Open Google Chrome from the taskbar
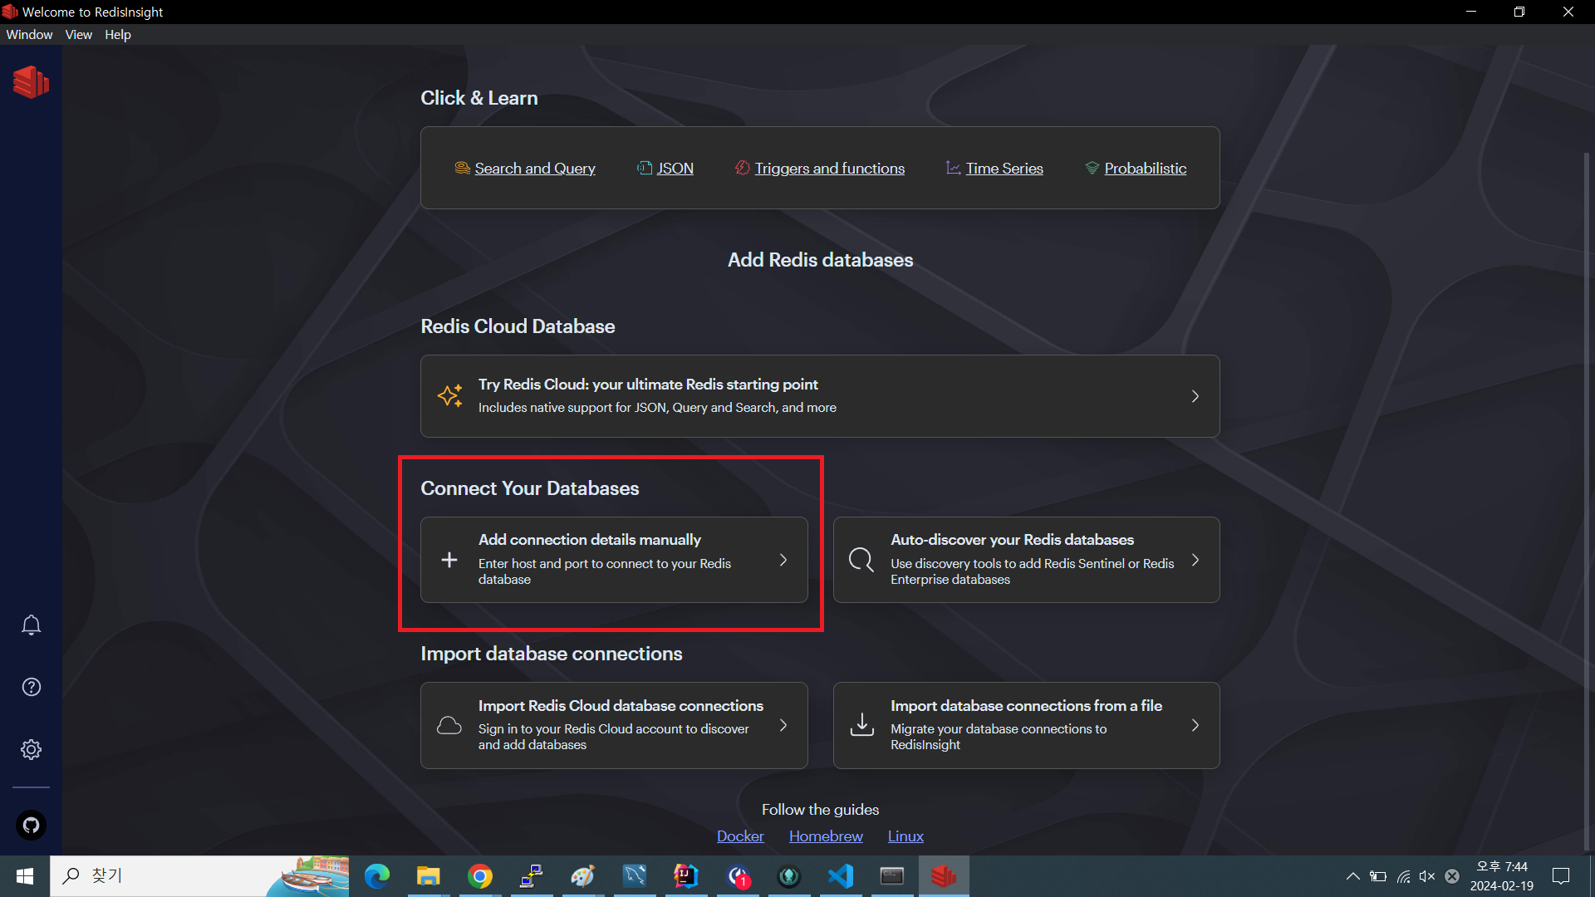 coord(479,876)
